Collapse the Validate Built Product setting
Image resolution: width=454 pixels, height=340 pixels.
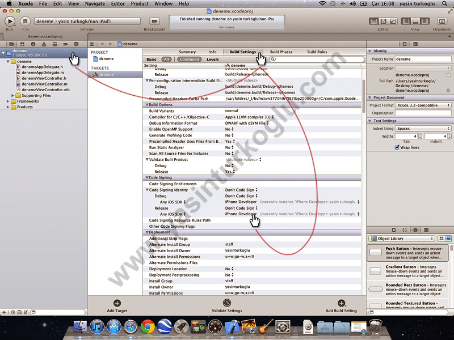pos(147,159)
